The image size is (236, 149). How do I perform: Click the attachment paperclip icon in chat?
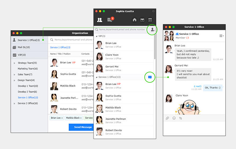pos(167,118)
